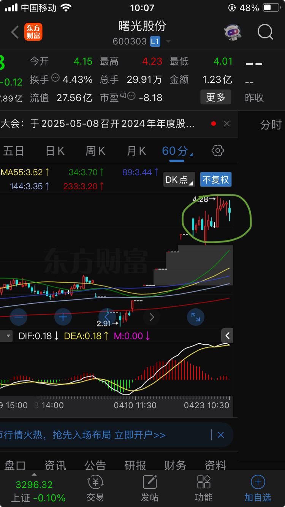This screenshot has height=507, width=285.
Task: Expand the stock title dropdown triangle
Action: pos(168,41)
